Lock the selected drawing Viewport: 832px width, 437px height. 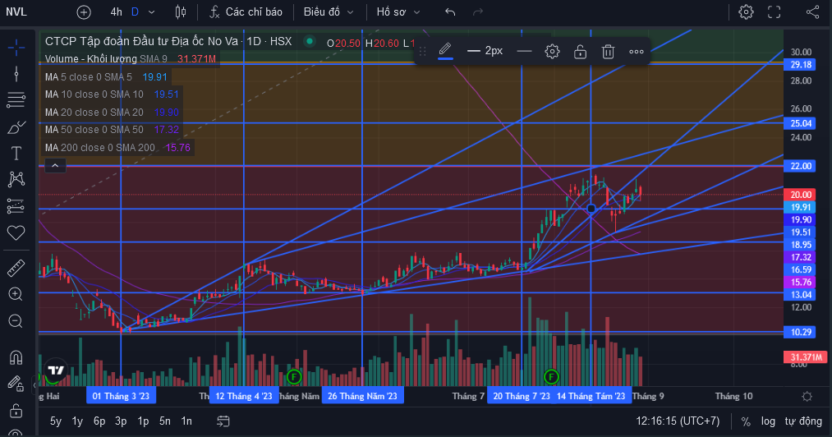pos(580,52)
